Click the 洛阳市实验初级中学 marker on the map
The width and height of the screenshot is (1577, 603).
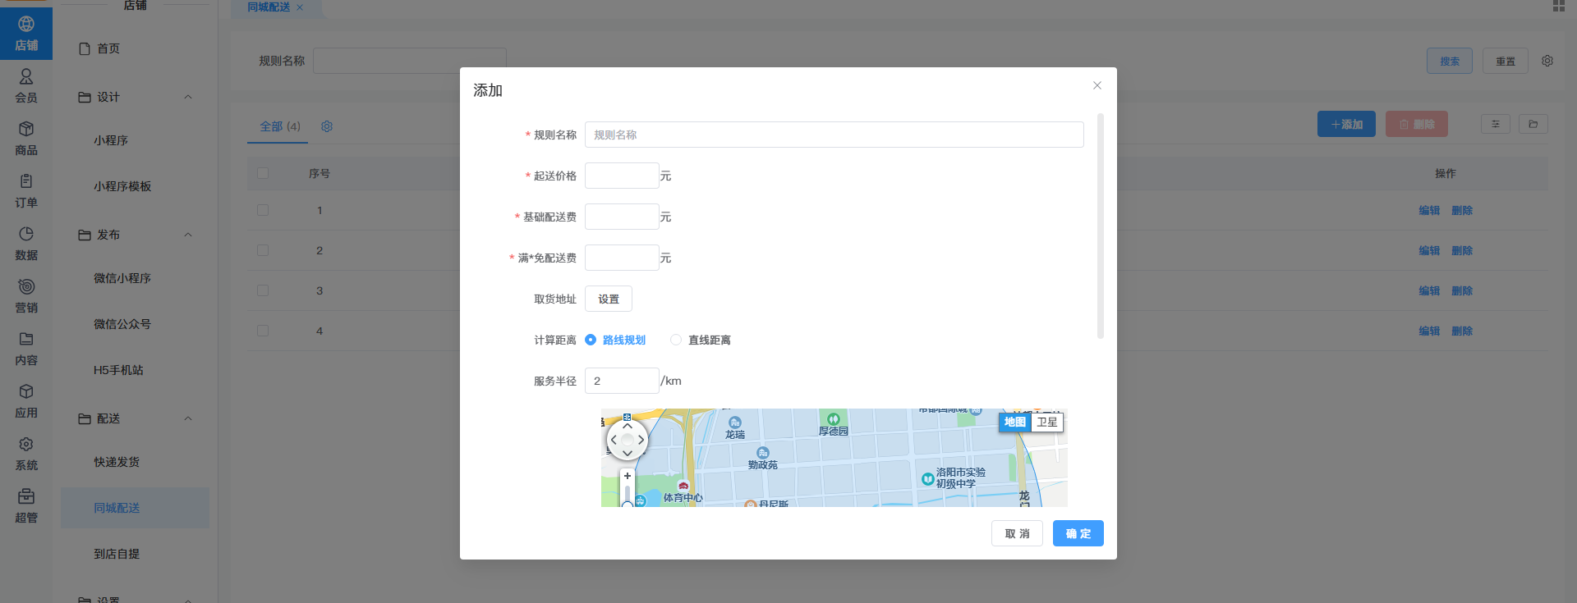point(928,478)
